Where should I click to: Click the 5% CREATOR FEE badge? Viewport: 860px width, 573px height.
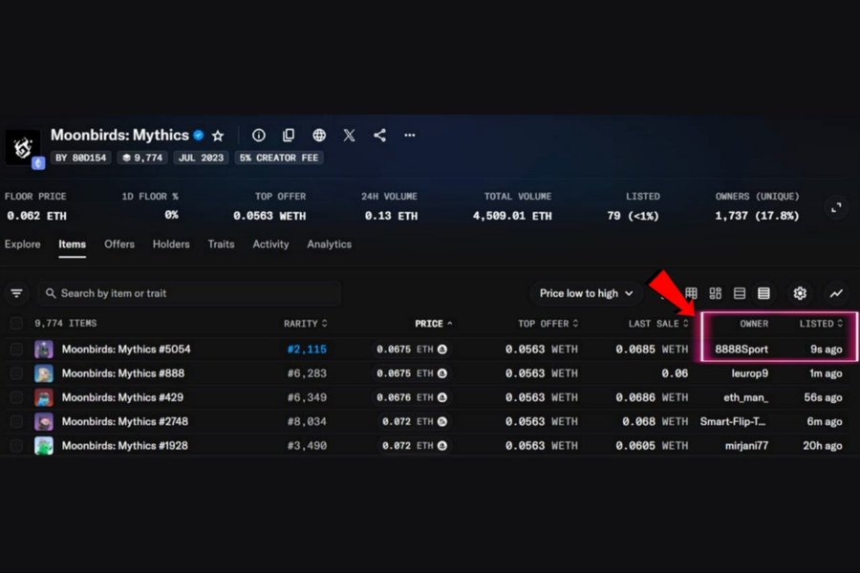coord(279,158)
